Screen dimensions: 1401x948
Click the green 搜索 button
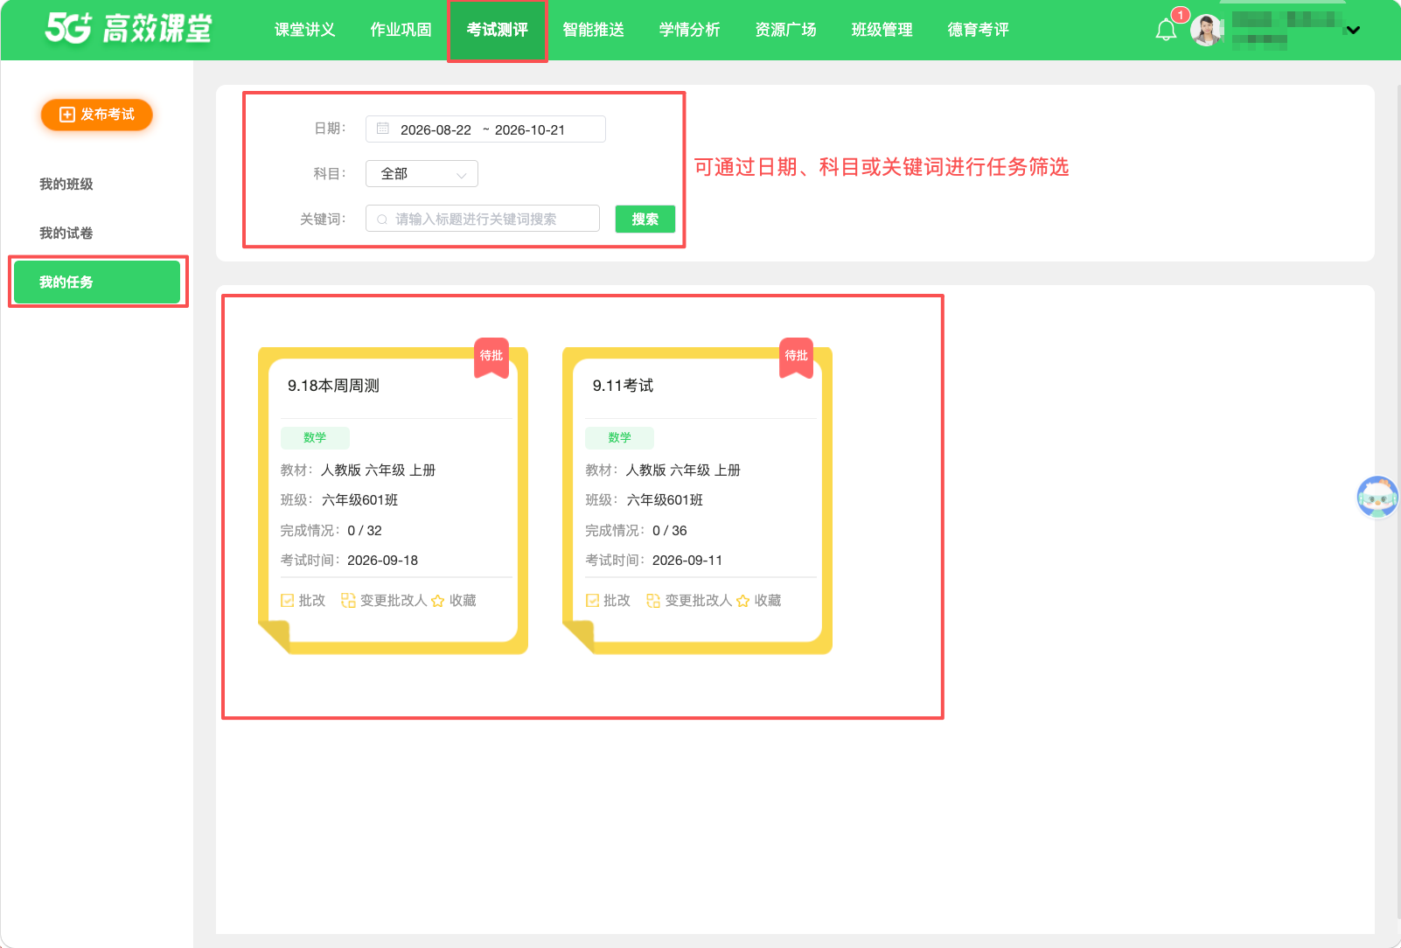tap(645, 220)
